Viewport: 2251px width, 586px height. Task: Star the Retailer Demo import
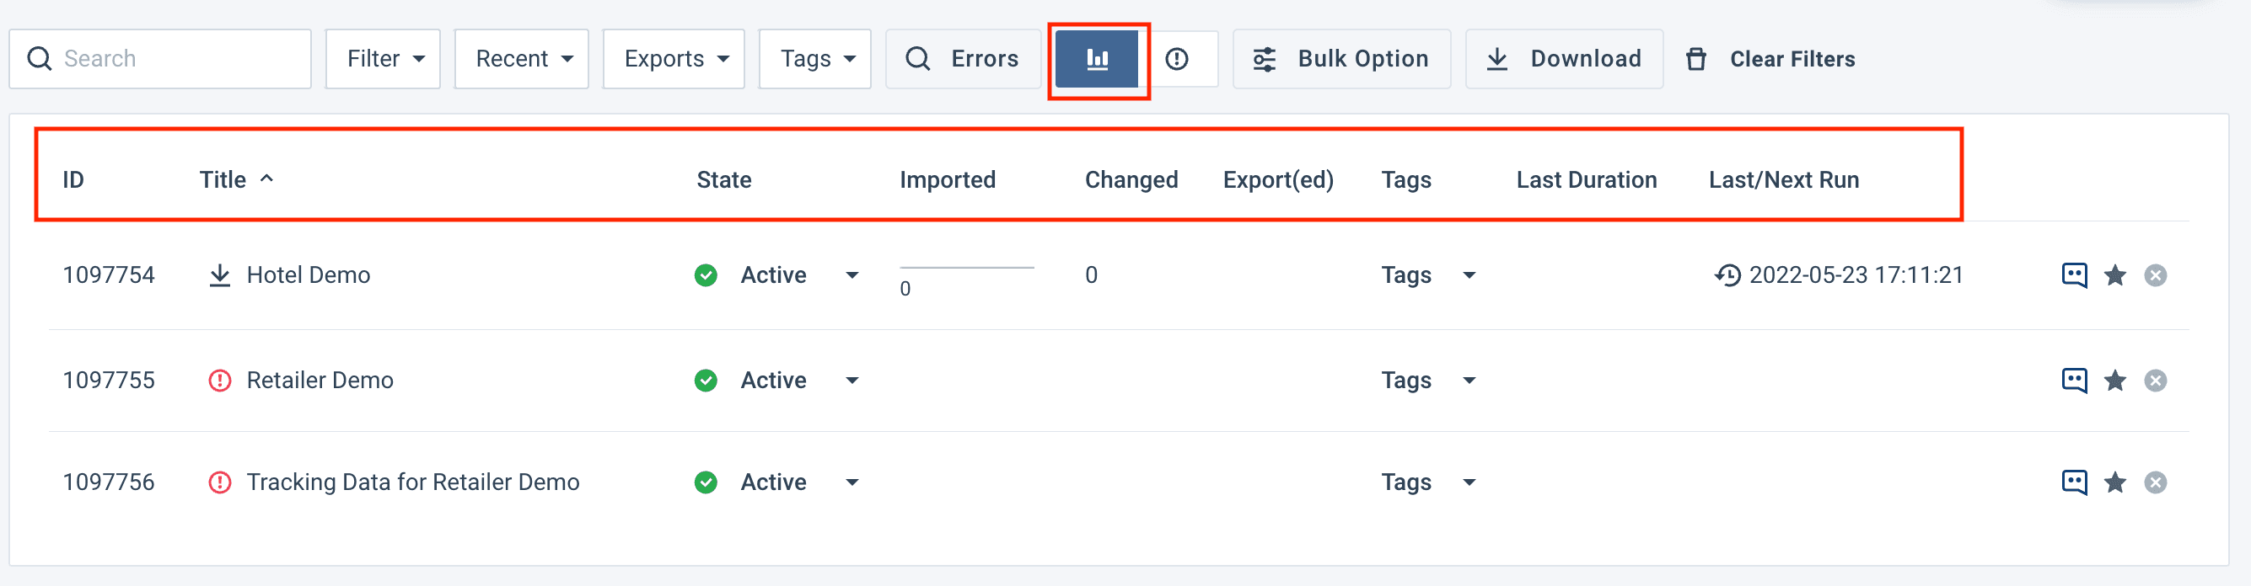pyautogui.click(x=2114, y=381)
